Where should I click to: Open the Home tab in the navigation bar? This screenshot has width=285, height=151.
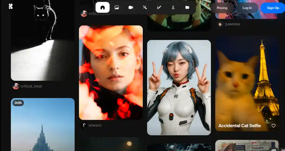(102, 7)
